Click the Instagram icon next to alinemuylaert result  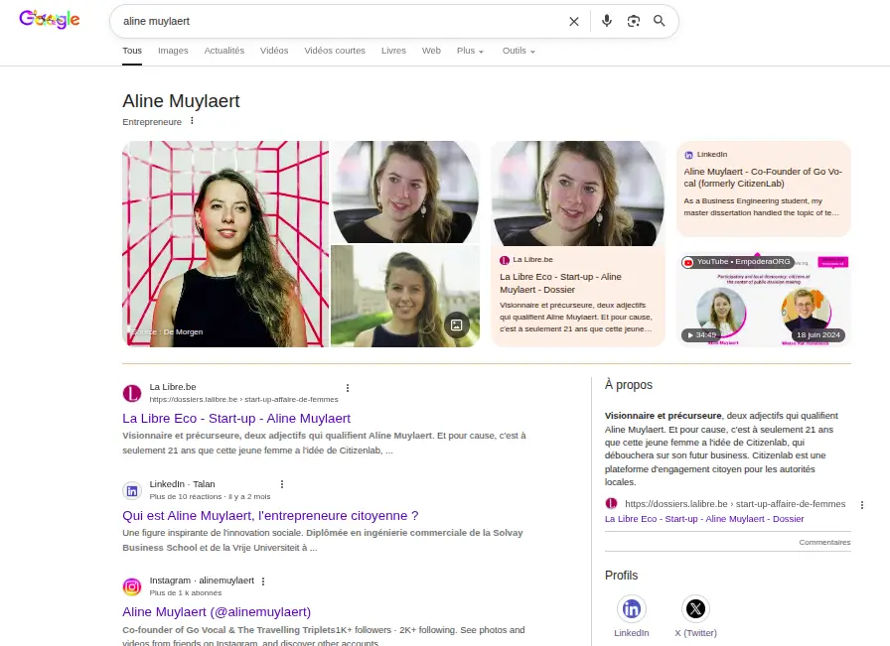131,585
